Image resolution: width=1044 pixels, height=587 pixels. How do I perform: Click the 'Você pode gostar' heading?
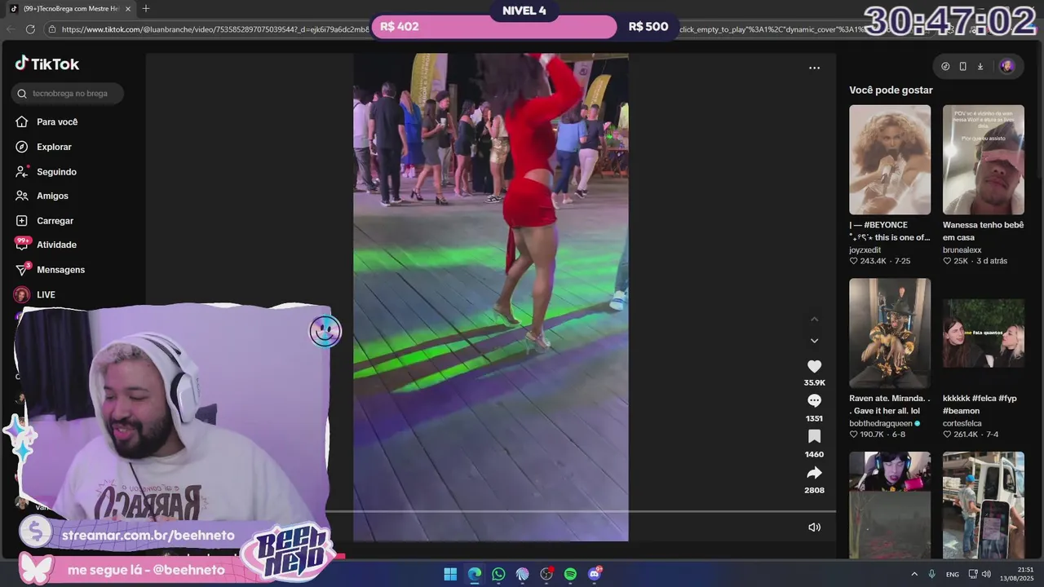(x=891, y=90)
